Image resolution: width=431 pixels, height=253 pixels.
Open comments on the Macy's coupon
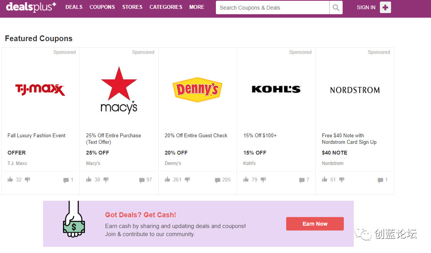pyautogui.click(x=142, y=180)
